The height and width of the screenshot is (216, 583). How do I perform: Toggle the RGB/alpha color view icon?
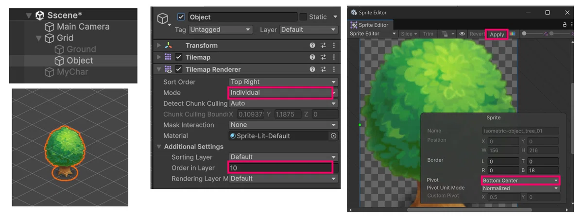pos(512,34)
